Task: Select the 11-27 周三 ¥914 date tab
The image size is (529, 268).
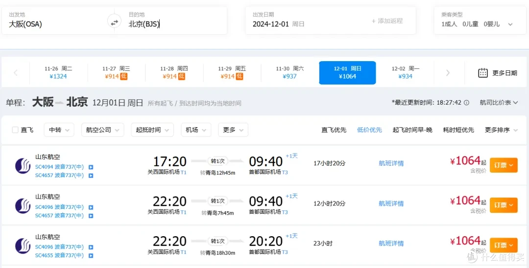Action: pos(116,72)
